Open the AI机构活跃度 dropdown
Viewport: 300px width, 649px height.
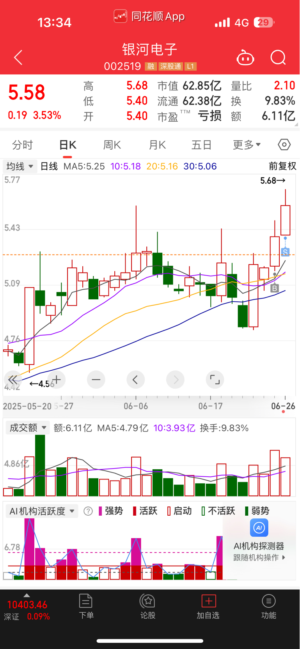pos(42,511)
